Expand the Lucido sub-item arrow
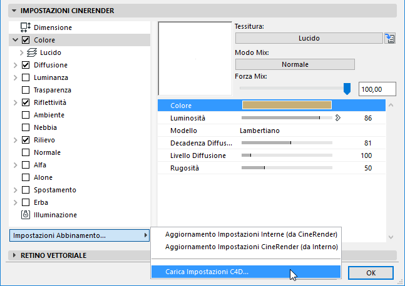Image resolution: width=405 pixels, height=286 pixels. [x=22, y=52]
